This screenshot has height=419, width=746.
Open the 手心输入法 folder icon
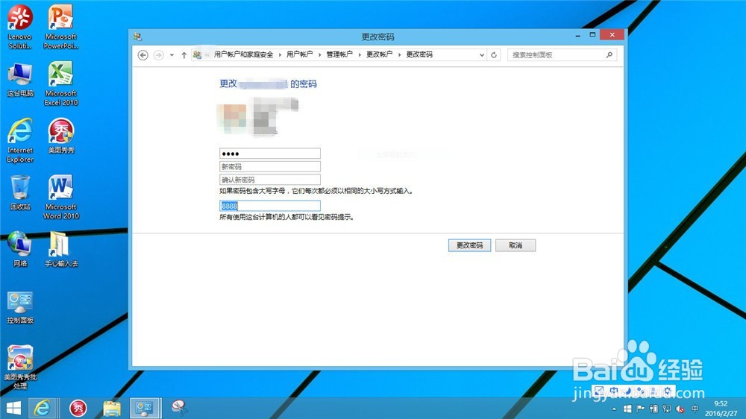pyautogui.click(x=61, y=249)
